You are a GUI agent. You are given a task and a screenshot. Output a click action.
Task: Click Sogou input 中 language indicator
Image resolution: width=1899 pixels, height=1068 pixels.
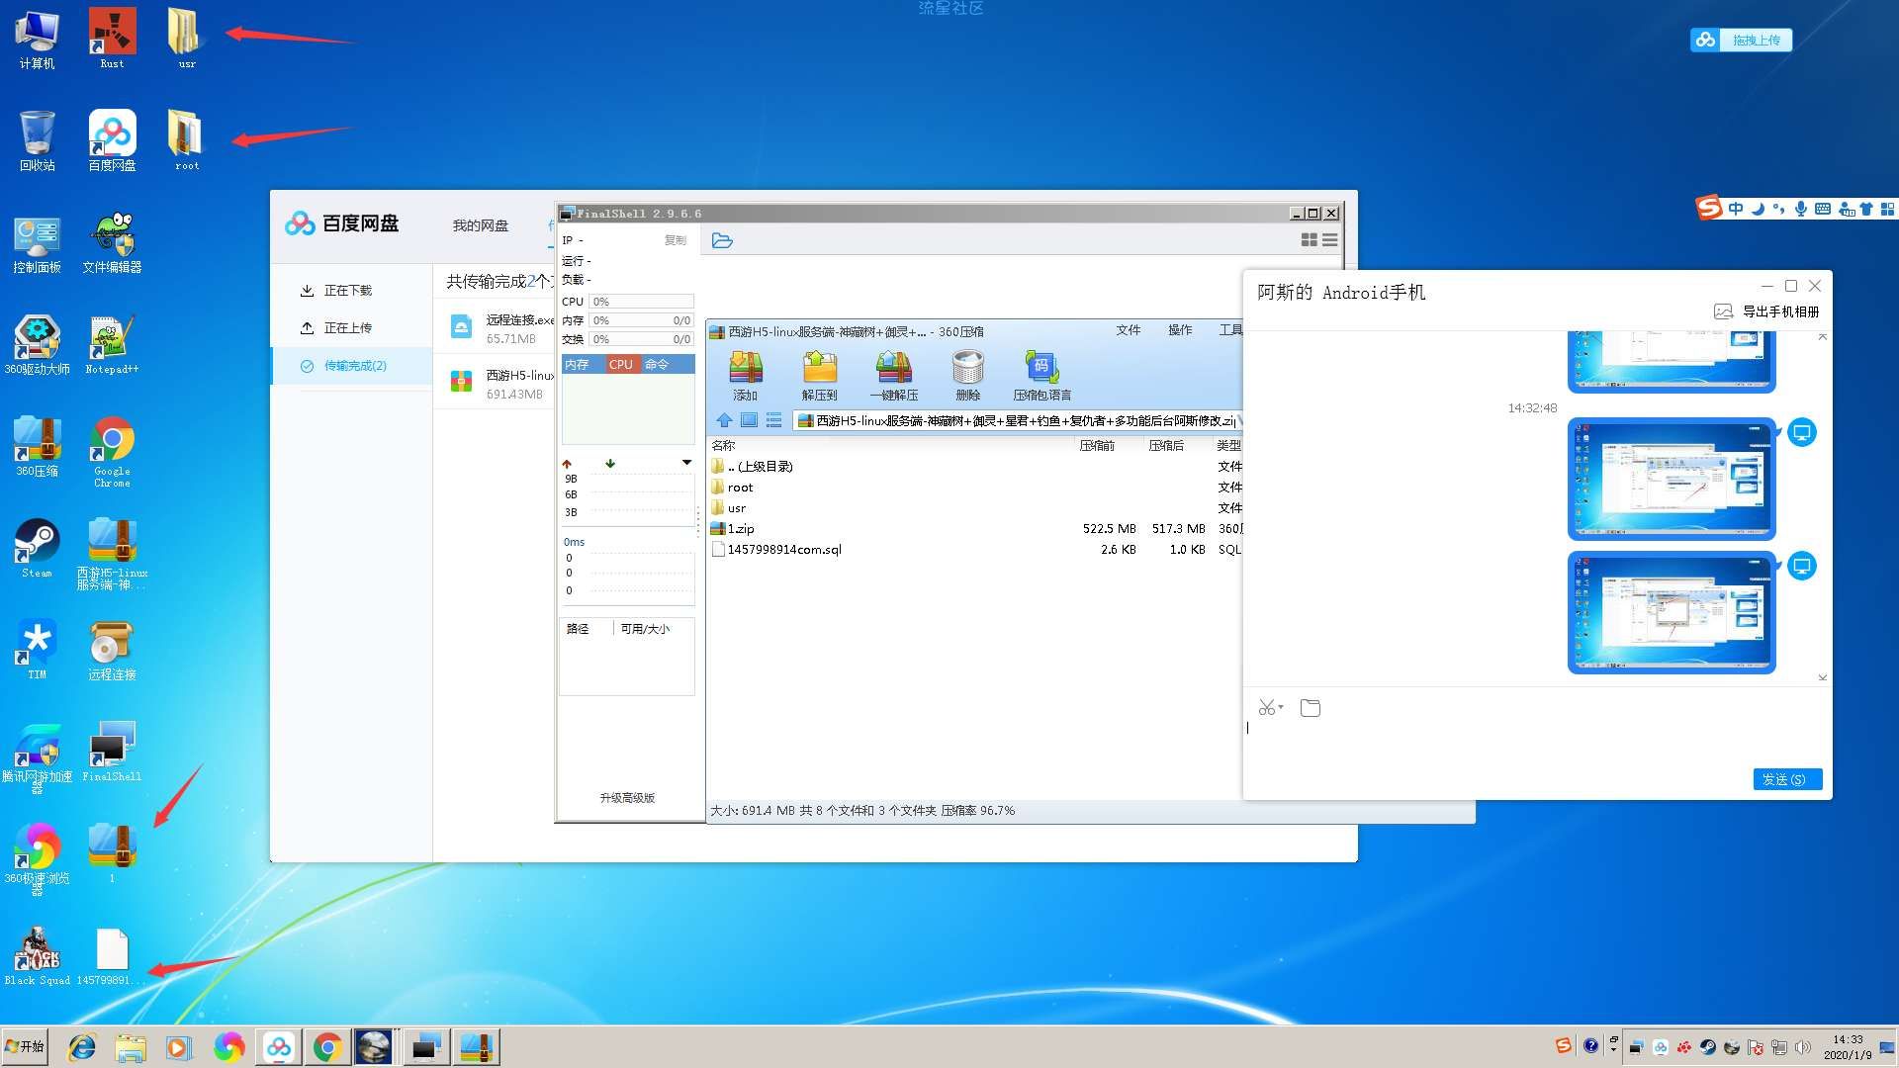[x=1736, y=209]
